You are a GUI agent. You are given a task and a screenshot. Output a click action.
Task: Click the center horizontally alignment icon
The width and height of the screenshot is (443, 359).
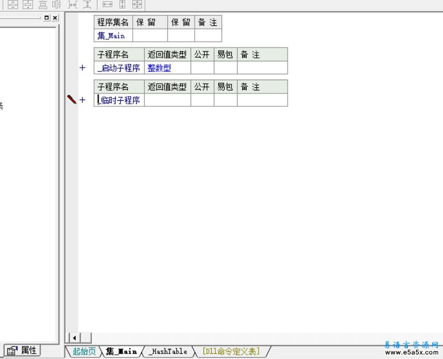13,4
